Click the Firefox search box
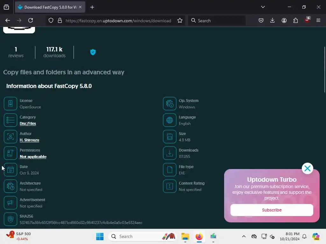The width and height of the screenshot is (326, 244). pyautogui.click(x=217, y=21)
